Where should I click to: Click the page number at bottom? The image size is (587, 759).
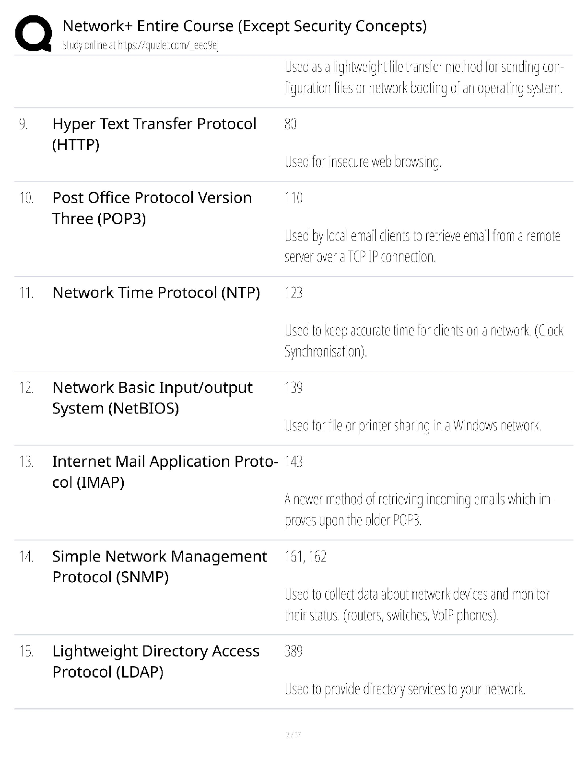coord(293,734)
